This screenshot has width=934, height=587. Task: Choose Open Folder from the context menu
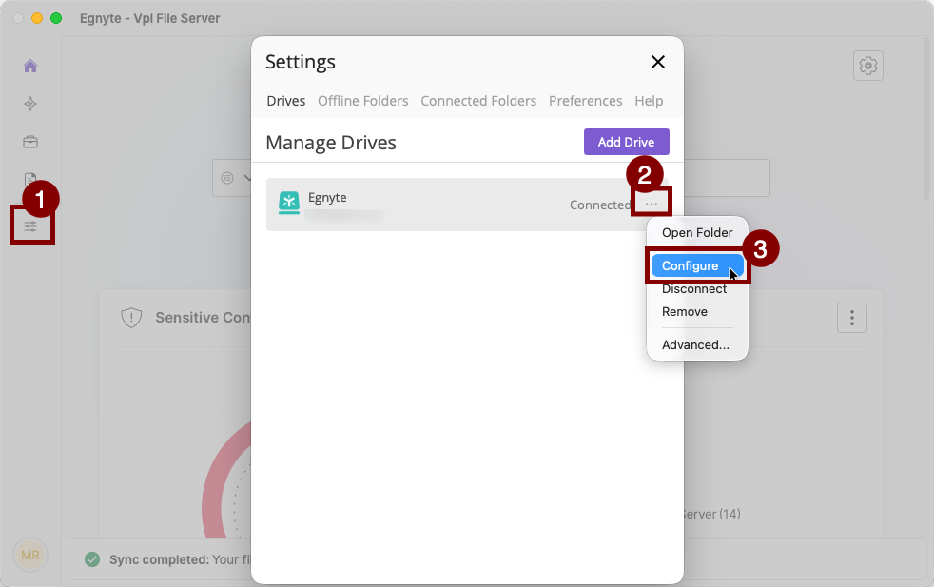point(697,232)
